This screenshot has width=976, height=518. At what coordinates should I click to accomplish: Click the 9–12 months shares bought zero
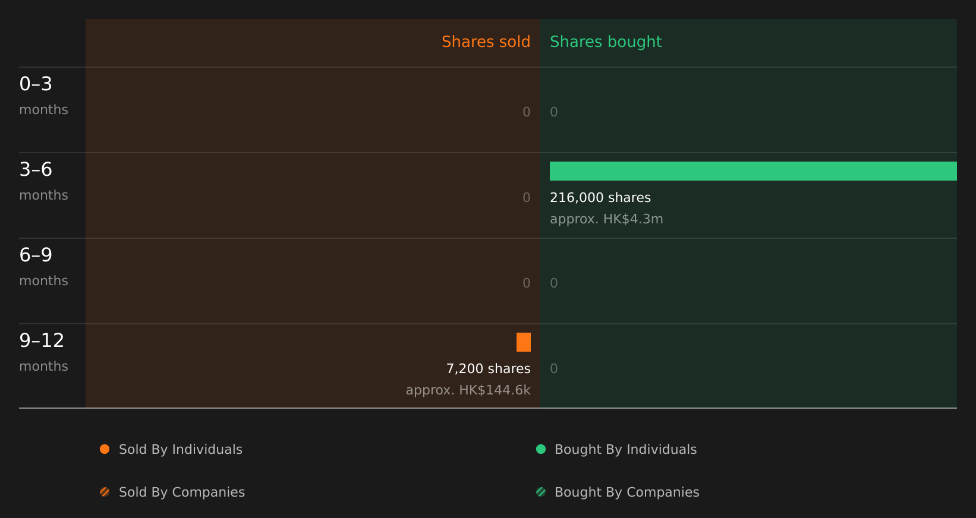click(x=554, y=369)
